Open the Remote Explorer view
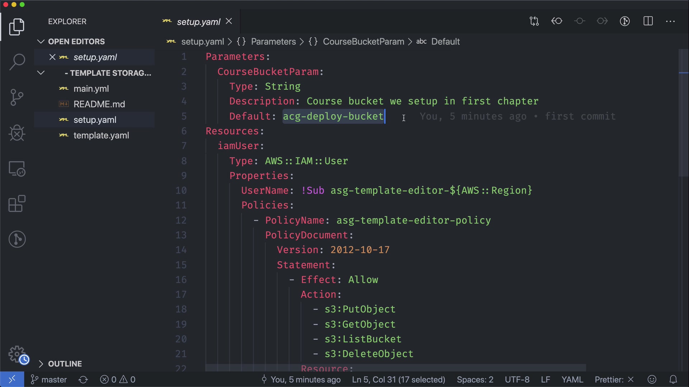 click(x=17, y=168)
